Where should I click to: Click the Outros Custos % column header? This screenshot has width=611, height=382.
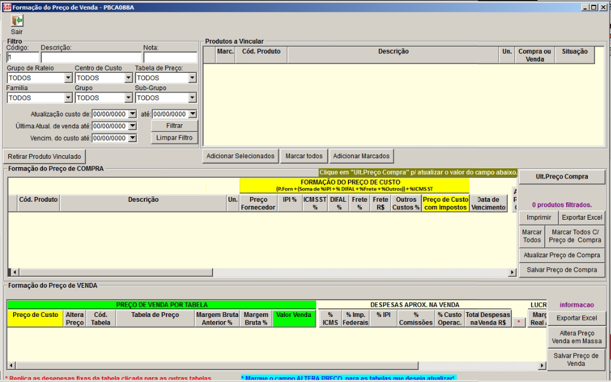pyautogui.click(x=406, y=204)
